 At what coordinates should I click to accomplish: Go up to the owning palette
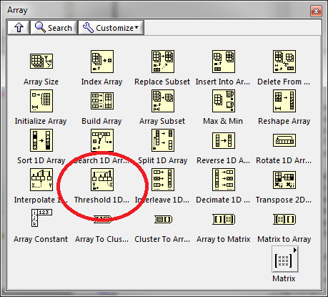tap(19, 28)
